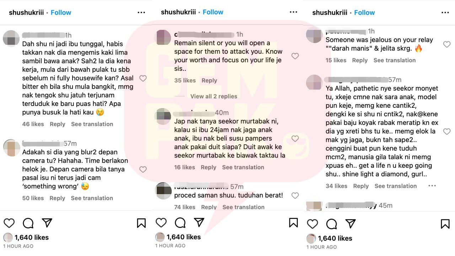Like the post in the left panel
This screenshot has width=455, height=256.
pyautogui.click(x=9, y=223)
